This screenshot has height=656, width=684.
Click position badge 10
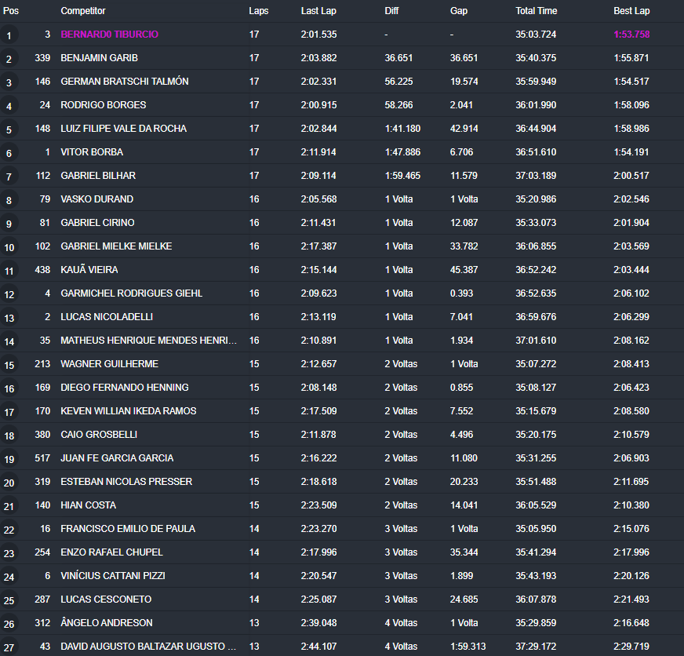9,248
